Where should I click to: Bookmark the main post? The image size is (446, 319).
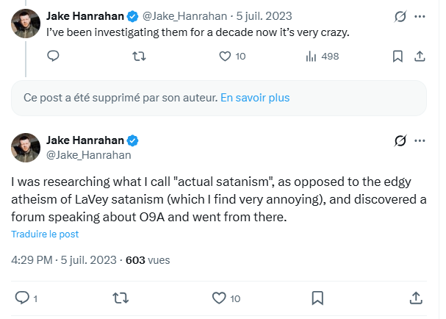(317, 298)
